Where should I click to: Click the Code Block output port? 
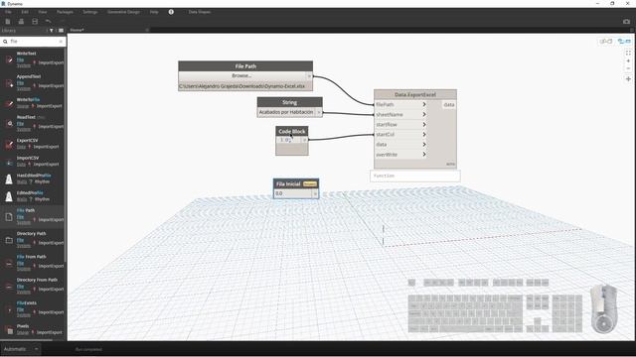305,140
